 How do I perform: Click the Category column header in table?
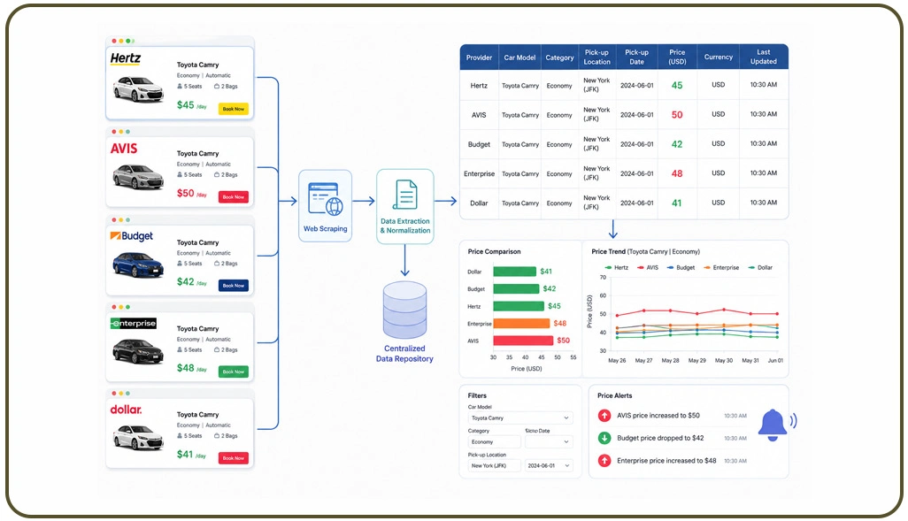(x=559, y=57)
